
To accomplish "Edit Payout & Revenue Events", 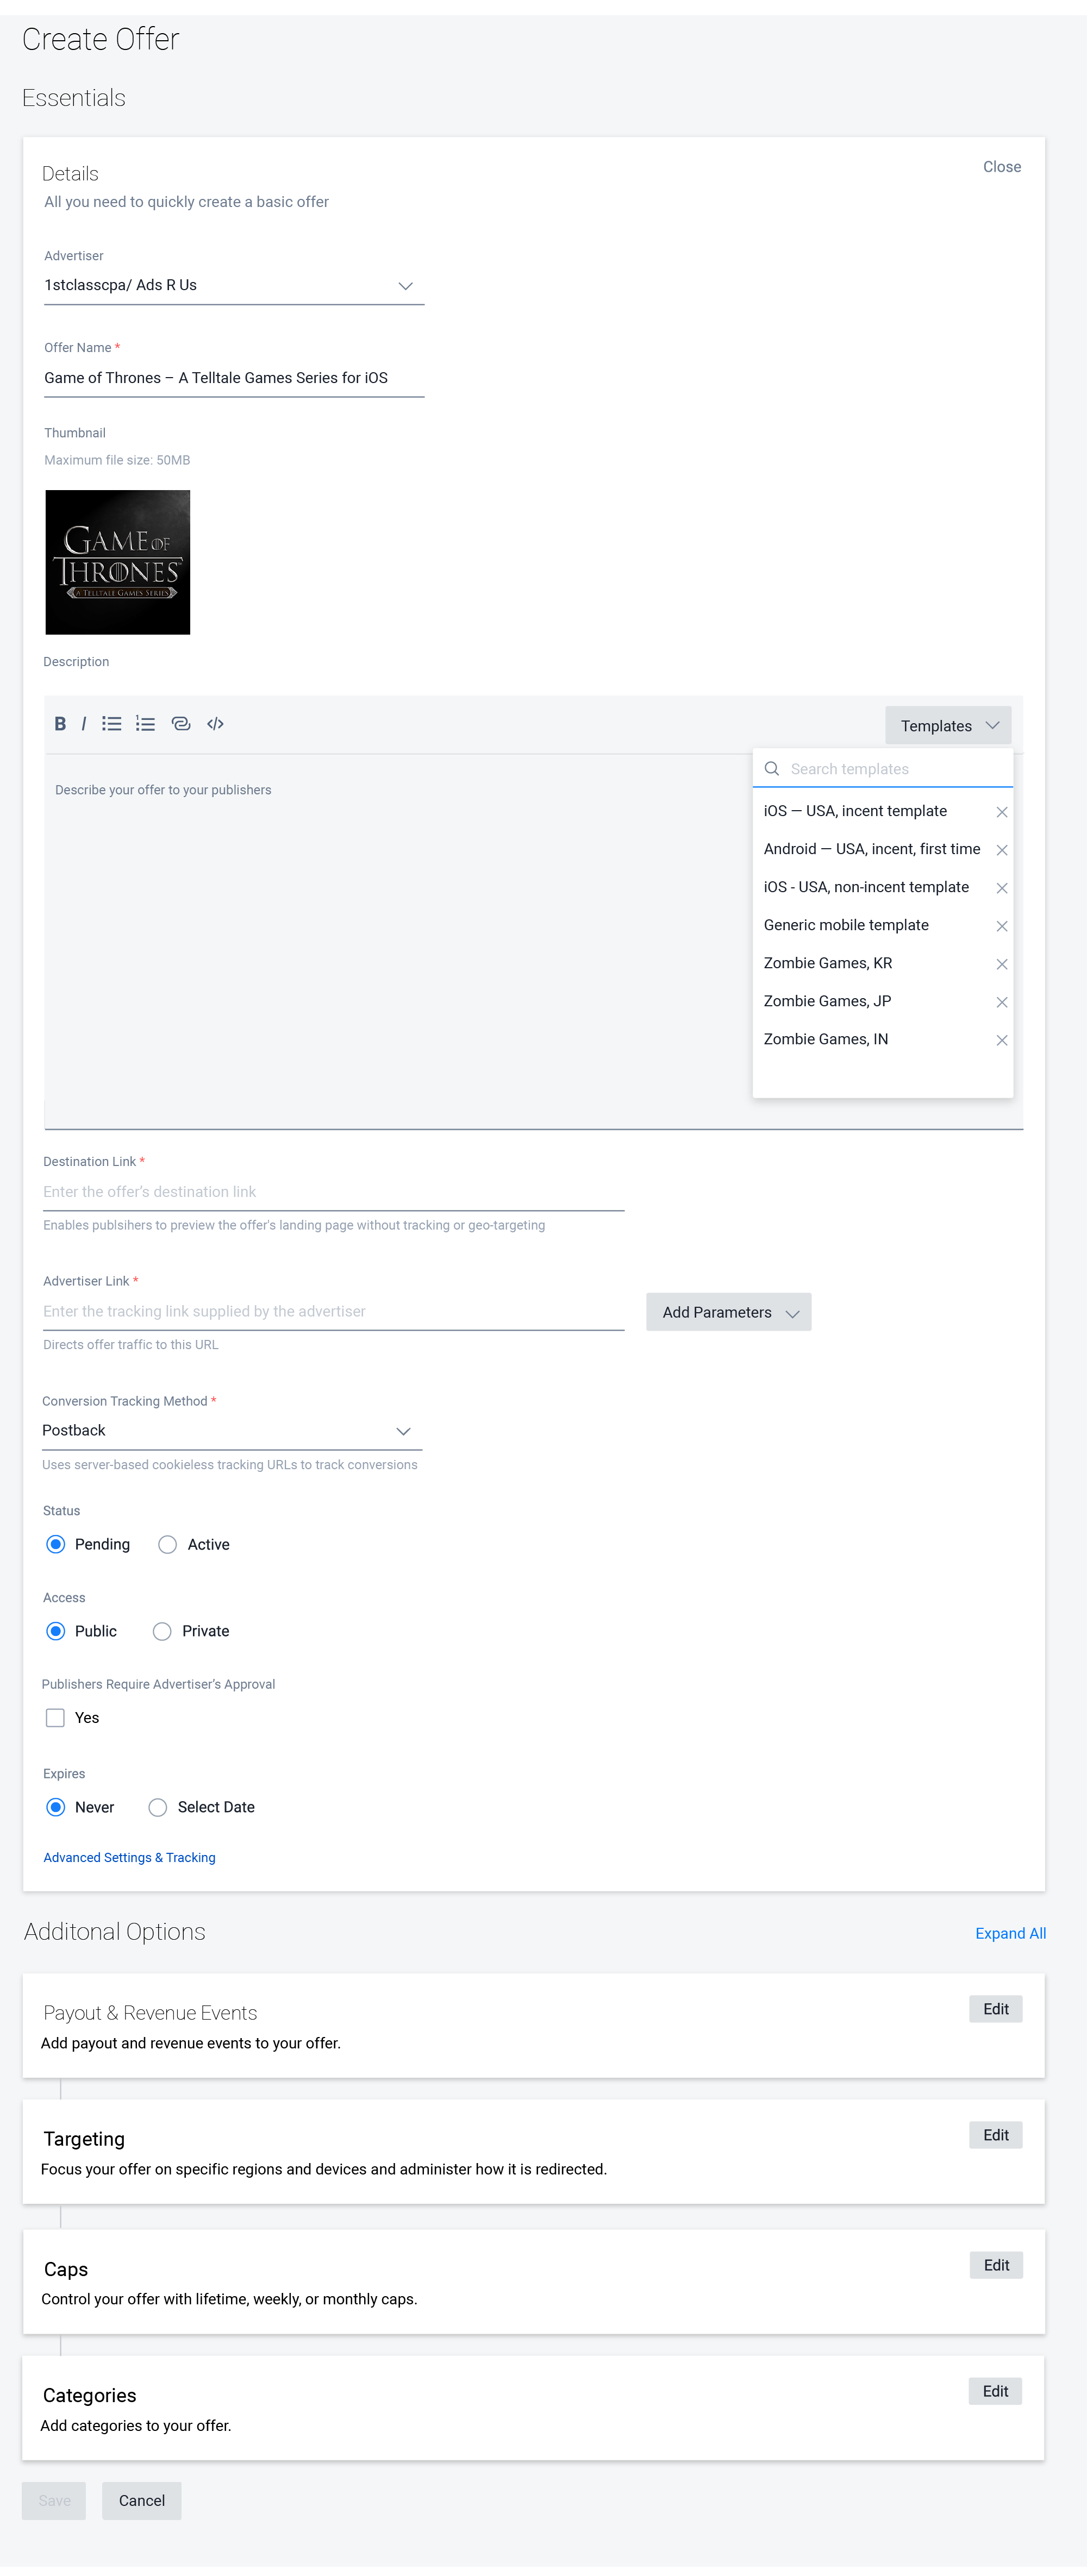I will click(x=996, y=2010).
